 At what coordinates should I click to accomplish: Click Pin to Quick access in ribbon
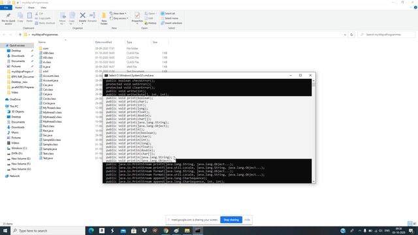[8, 18]
